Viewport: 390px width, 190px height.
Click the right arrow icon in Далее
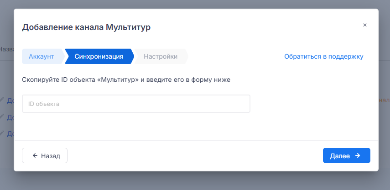(358, 155)
